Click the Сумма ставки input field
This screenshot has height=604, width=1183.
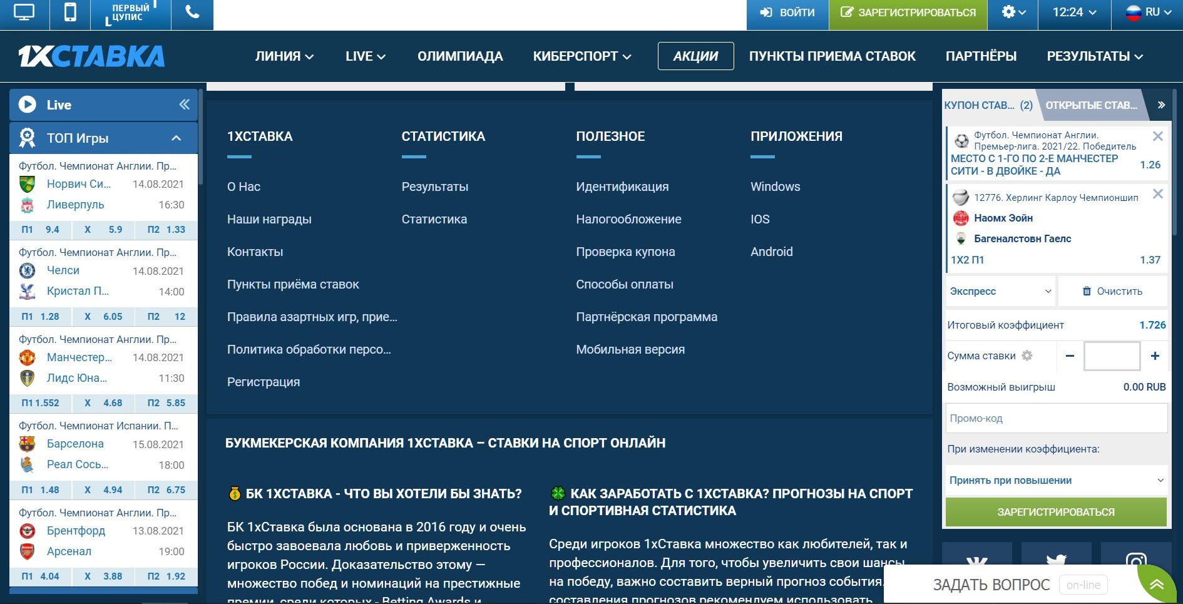[x=1112, y=356]
